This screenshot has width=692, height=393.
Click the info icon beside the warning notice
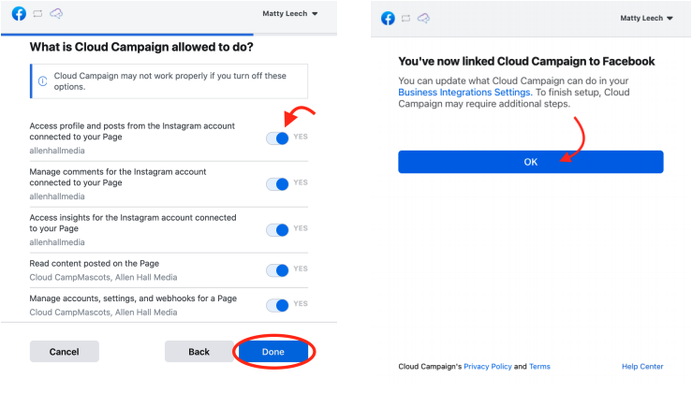pos(43,81)
